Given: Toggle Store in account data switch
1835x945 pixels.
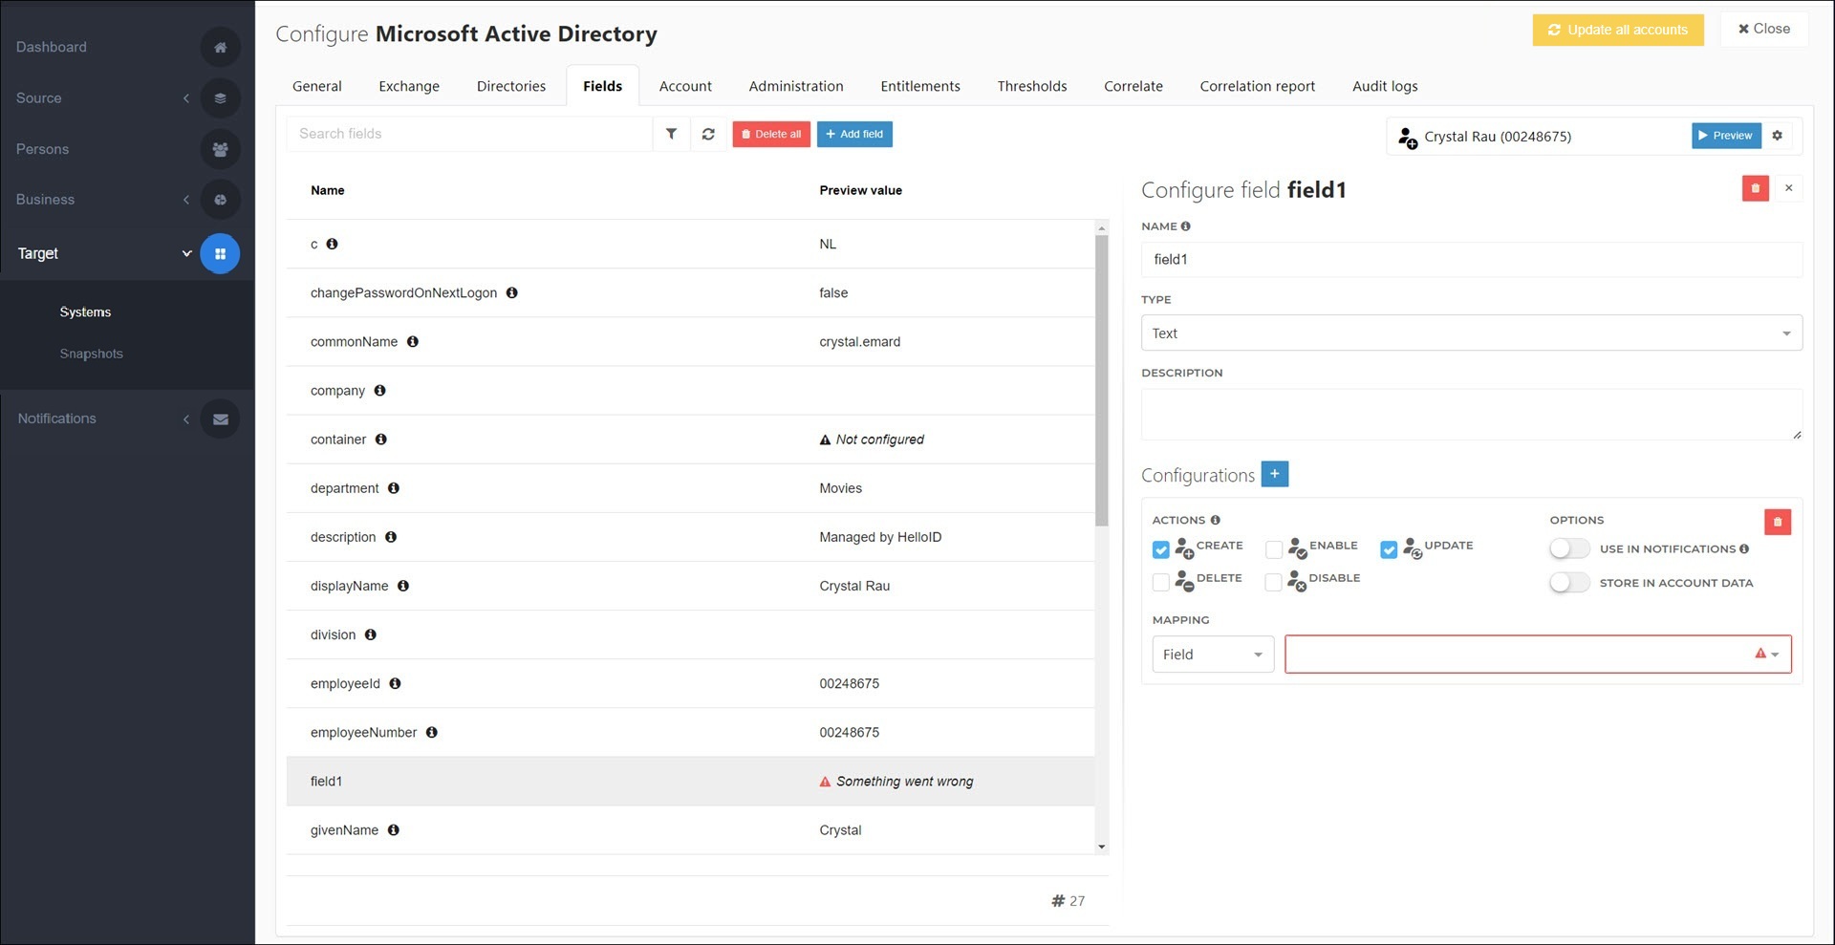Looking at the screenshot, I should click(x=1569, y=582).
